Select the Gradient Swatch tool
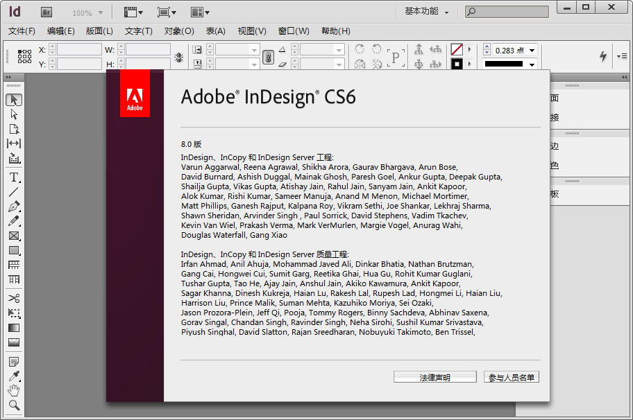 point(14,328)
